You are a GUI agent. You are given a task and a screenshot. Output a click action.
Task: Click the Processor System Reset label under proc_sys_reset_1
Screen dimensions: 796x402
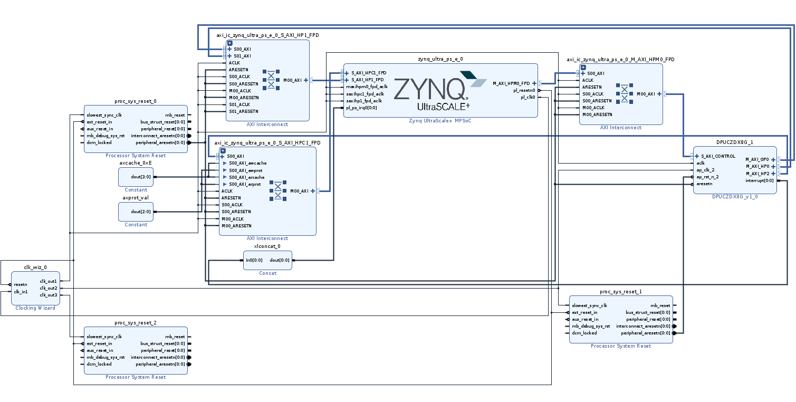(x=621, y=346)
